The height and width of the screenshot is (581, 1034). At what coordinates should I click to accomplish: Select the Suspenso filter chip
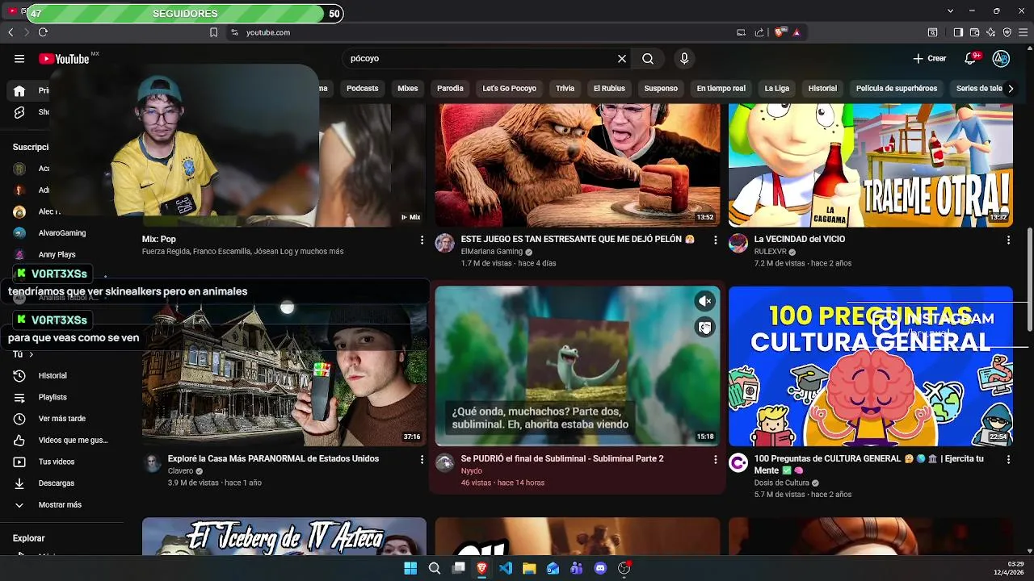(661, 89)
